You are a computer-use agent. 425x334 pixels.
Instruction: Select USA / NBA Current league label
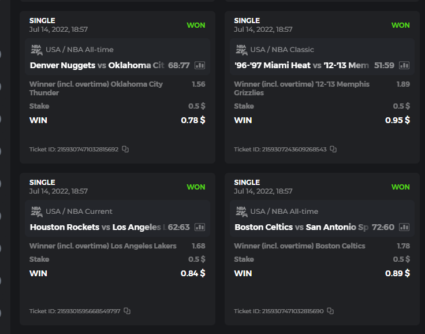tap(79, 211)
